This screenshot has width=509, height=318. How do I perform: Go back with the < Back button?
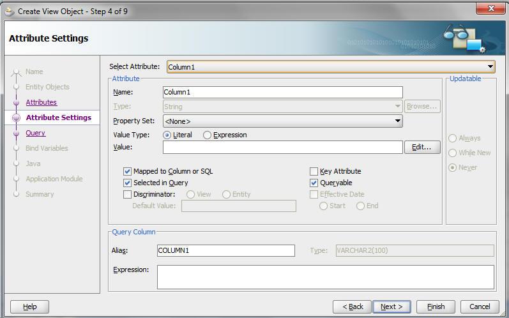[x=352, y=307]
